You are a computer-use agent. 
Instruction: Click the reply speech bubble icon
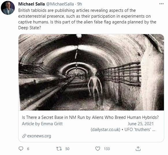point(21,149)
